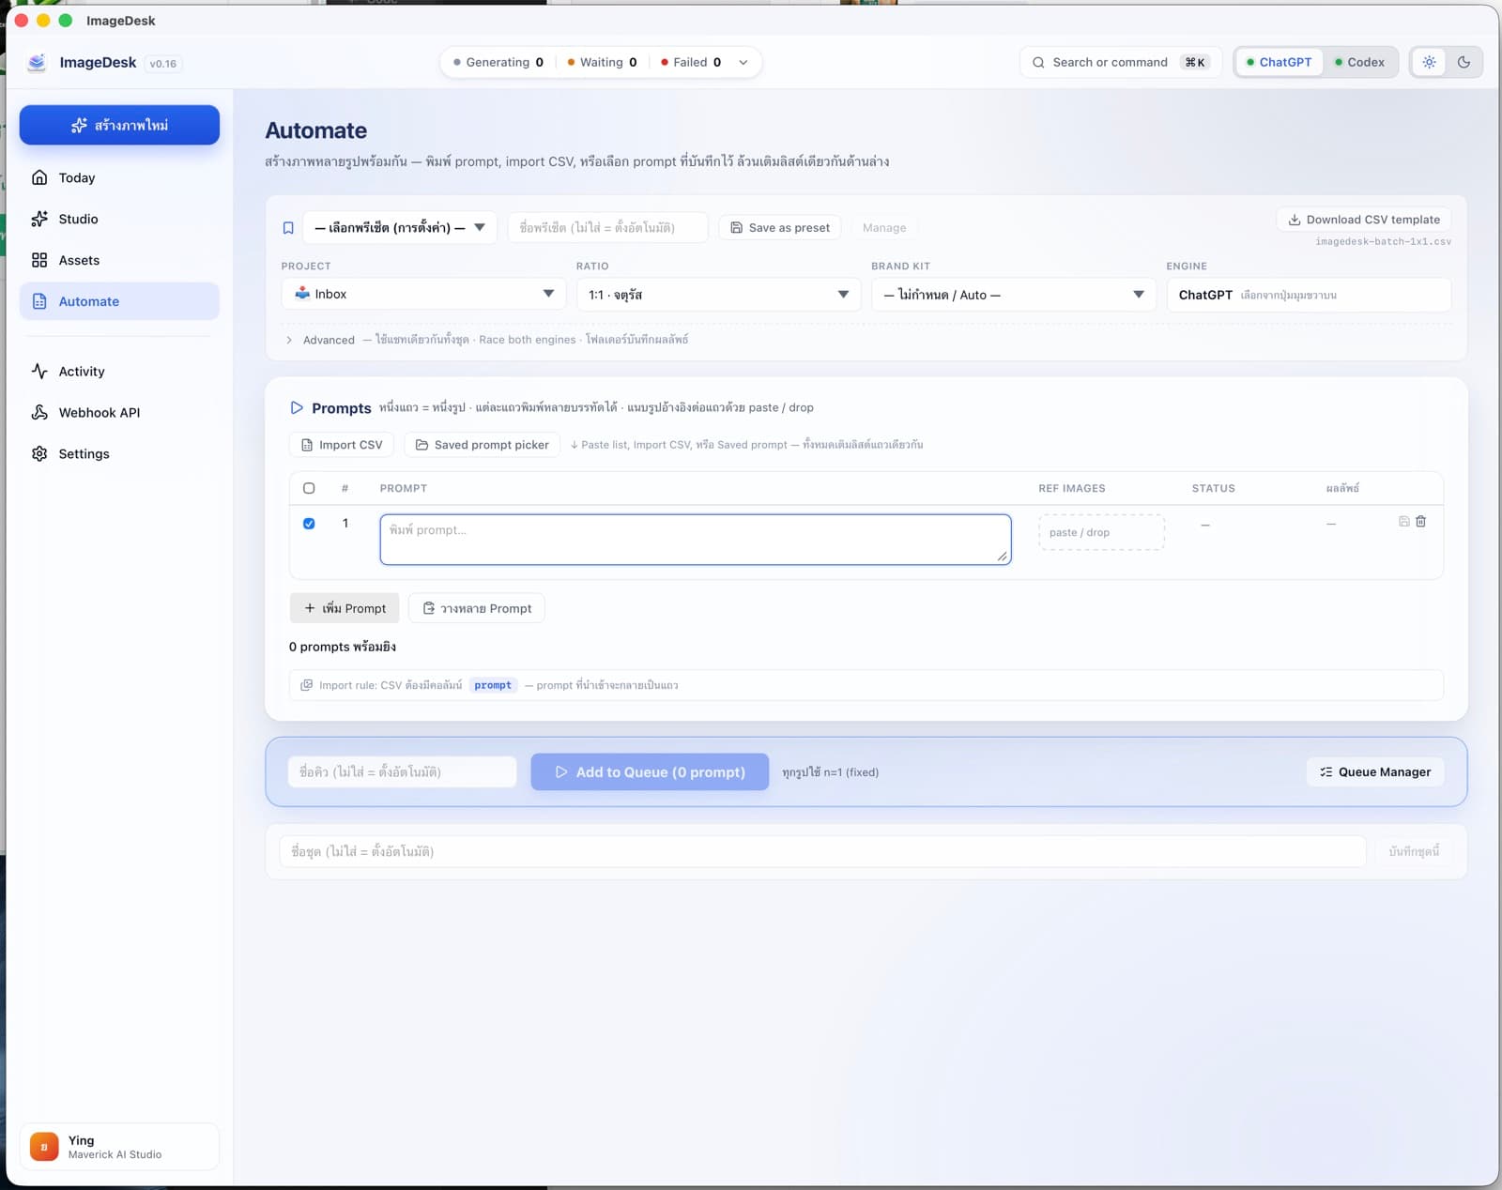Click the Waiting 0 status indicator
1502x1190 pixels.
point(602,62)
